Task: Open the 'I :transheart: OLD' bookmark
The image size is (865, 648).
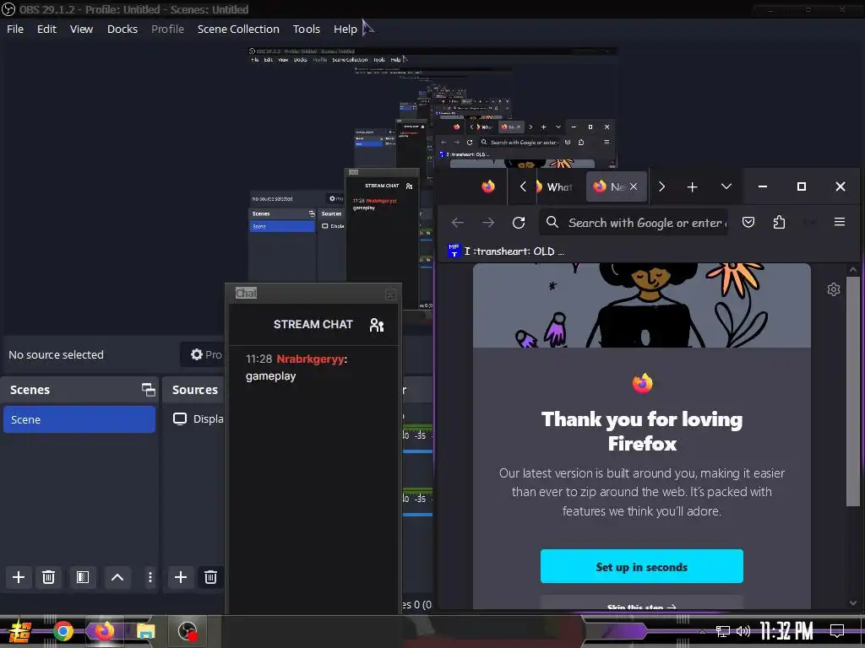Action: tap(507, 251)
